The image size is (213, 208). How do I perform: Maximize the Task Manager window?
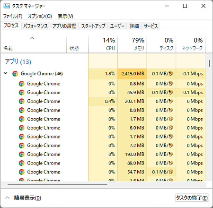(x=185, y=6)
